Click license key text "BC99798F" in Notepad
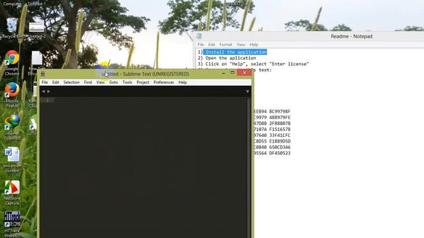Screen dimensions: 424x238 pos(280,112)
